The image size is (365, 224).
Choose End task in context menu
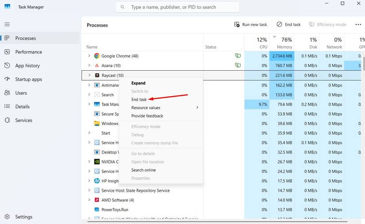pyautogui.click(x=139, y=99)
